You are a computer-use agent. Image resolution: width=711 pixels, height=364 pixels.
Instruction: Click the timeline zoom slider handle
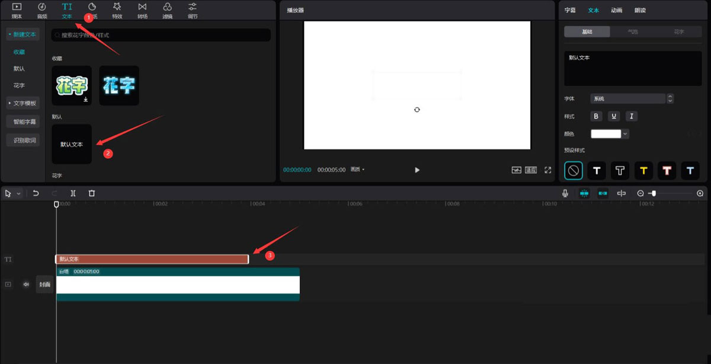coord(654,193)
